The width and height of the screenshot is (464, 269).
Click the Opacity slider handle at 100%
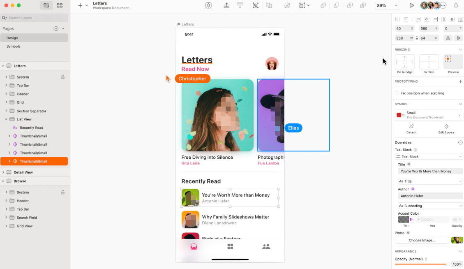pyautogui.click(x=448, y=264)
